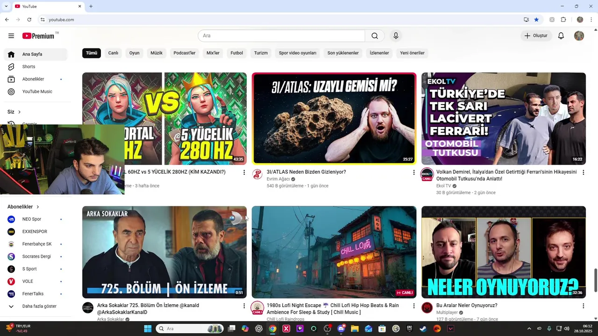Bookmark the page with the star icon
Image resolution: width=598 pixels, height=336 pixels.
[536, 20]
